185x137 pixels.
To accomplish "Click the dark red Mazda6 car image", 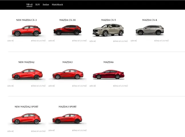I will [108, 74].
